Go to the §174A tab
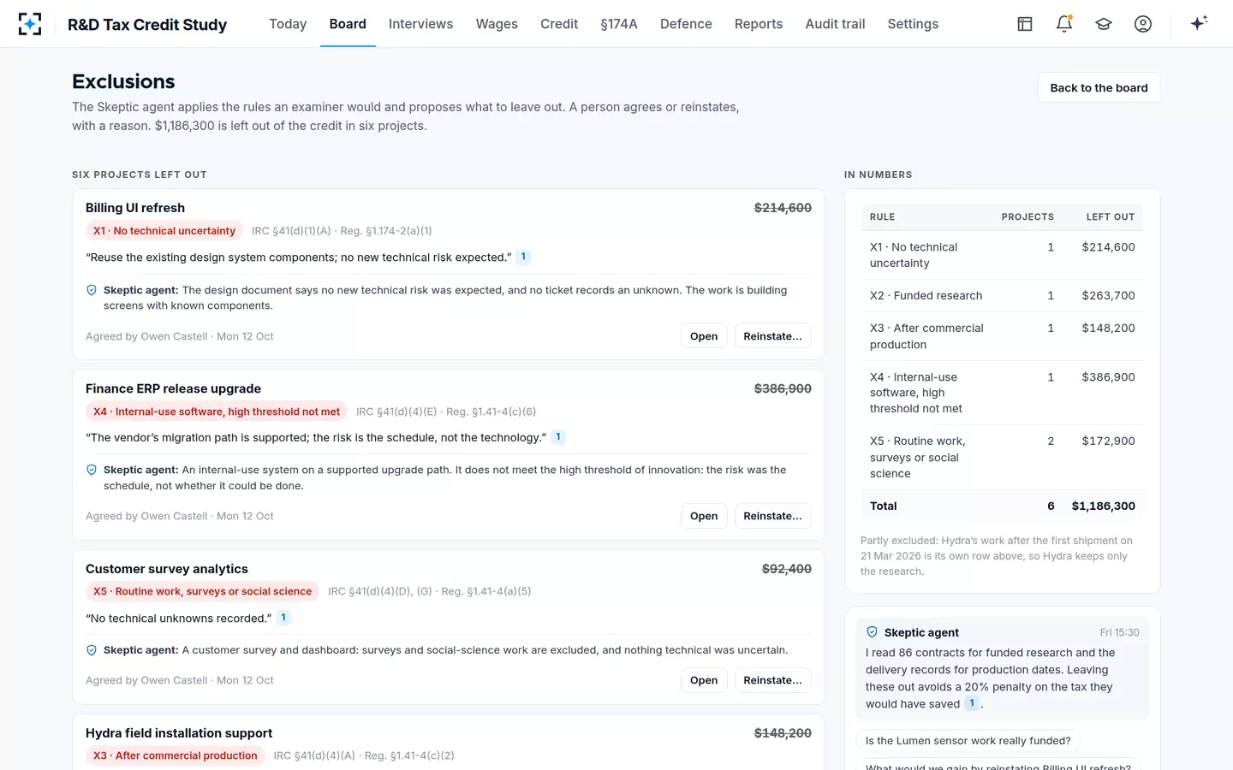The image size is (1233, 770). (619, 24)
